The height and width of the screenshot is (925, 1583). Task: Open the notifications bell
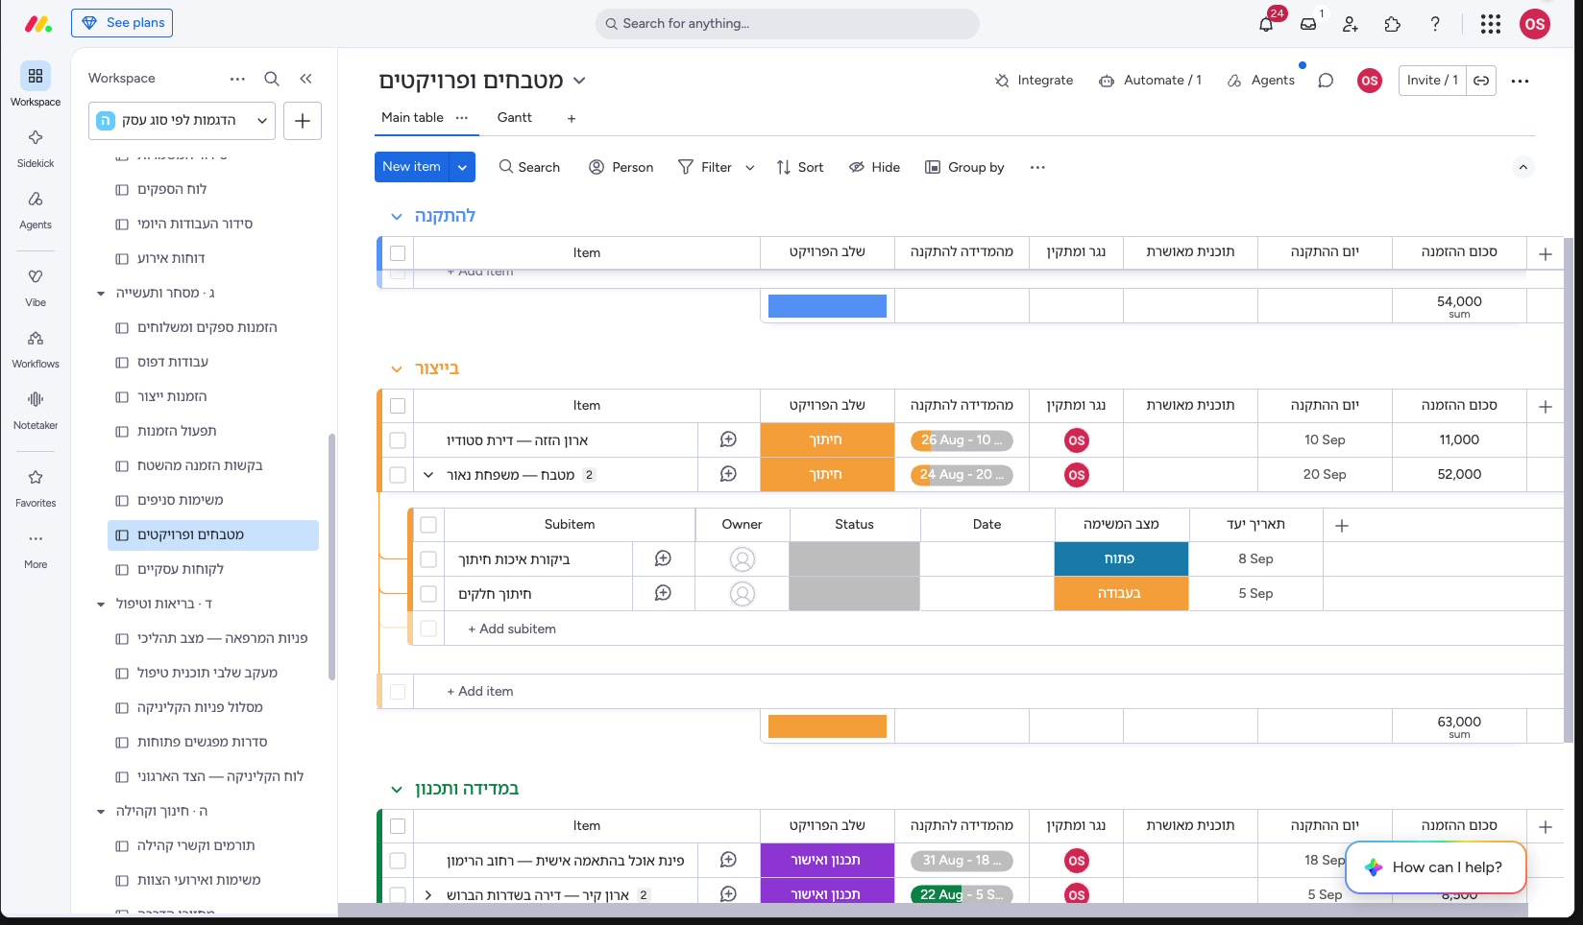tap(1266, 24)
